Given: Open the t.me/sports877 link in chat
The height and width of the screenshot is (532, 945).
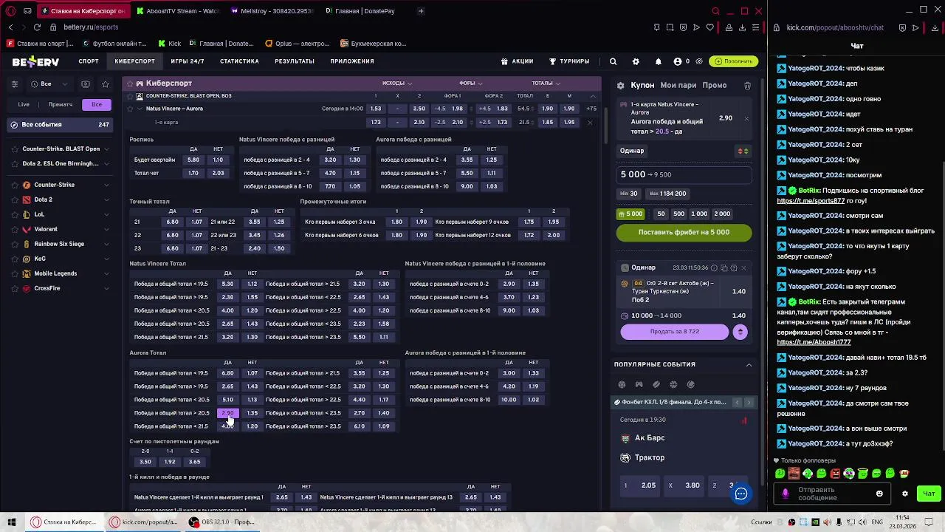Looking at the screenshot, I should pyautogui.click(x=811, y=201).
